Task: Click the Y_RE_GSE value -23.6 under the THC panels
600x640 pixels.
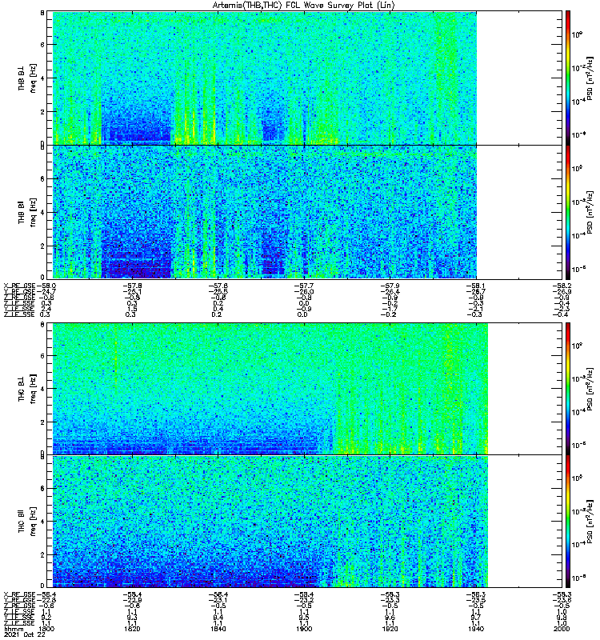Action: click(562, 600)
